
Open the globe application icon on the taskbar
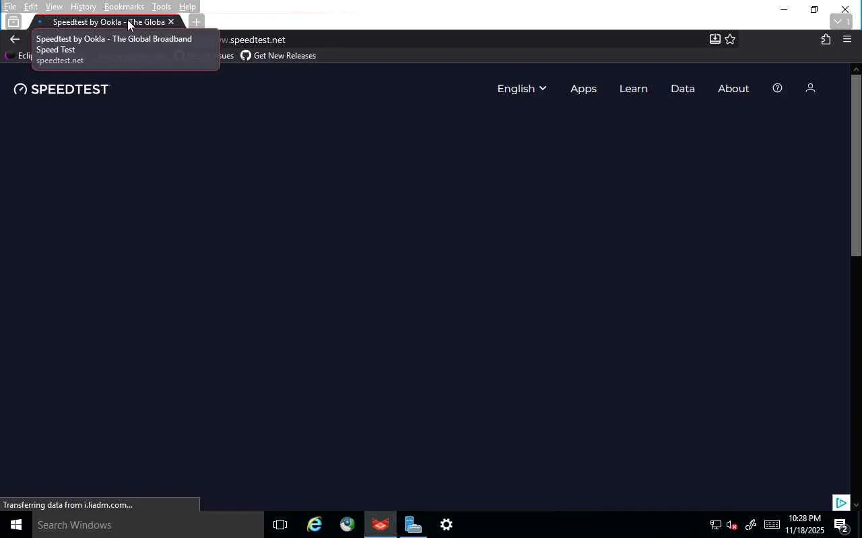[347, 525]
